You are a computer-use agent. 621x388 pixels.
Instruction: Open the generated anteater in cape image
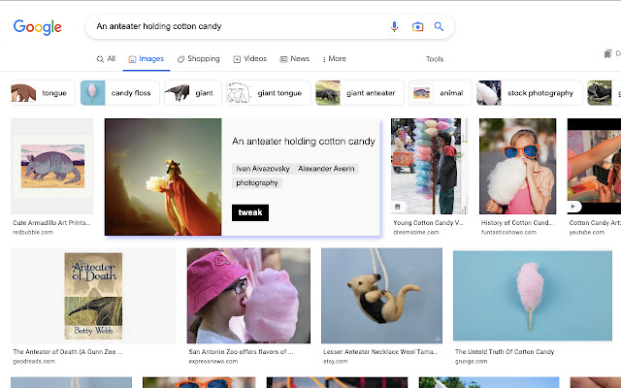coord(163,177)
